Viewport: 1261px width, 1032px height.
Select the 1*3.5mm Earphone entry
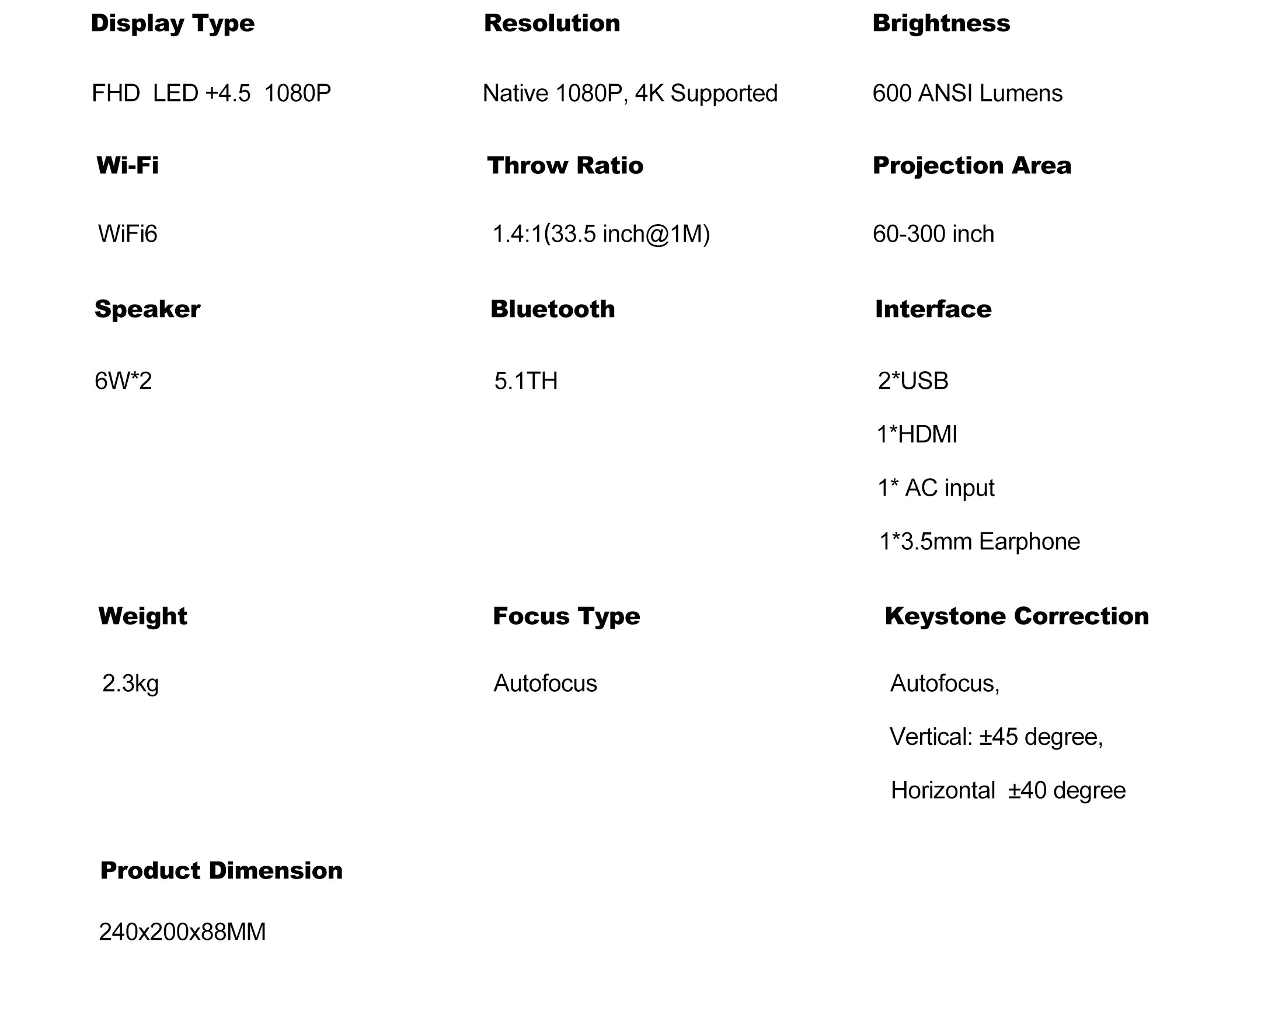pyautogui.click(x=979, y=542)
